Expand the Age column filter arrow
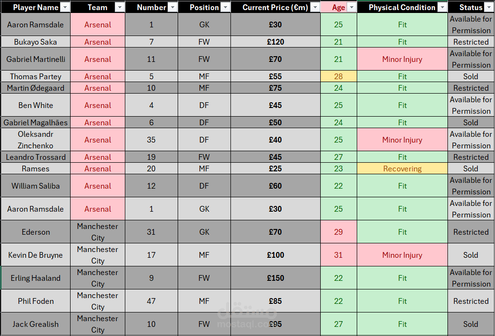The width and height of the screenshot is (495, 336). pos(351,7)
